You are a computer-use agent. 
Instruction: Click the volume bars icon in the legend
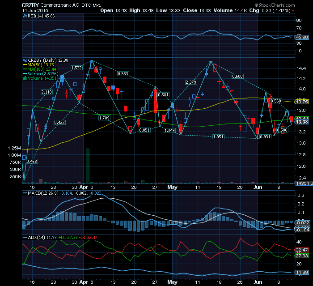click(x=25, y=78)
